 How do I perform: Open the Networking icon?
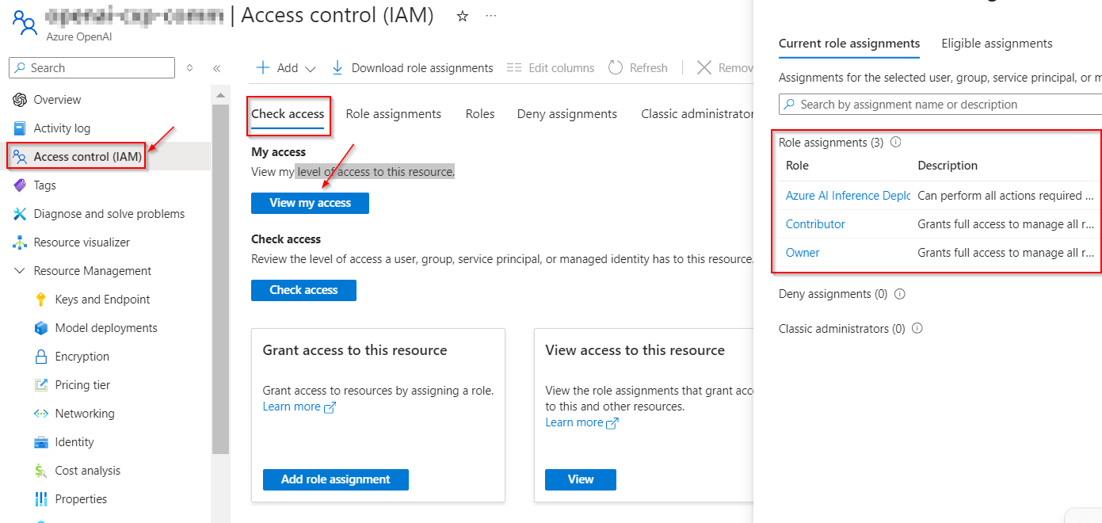(x=41, y=414)
